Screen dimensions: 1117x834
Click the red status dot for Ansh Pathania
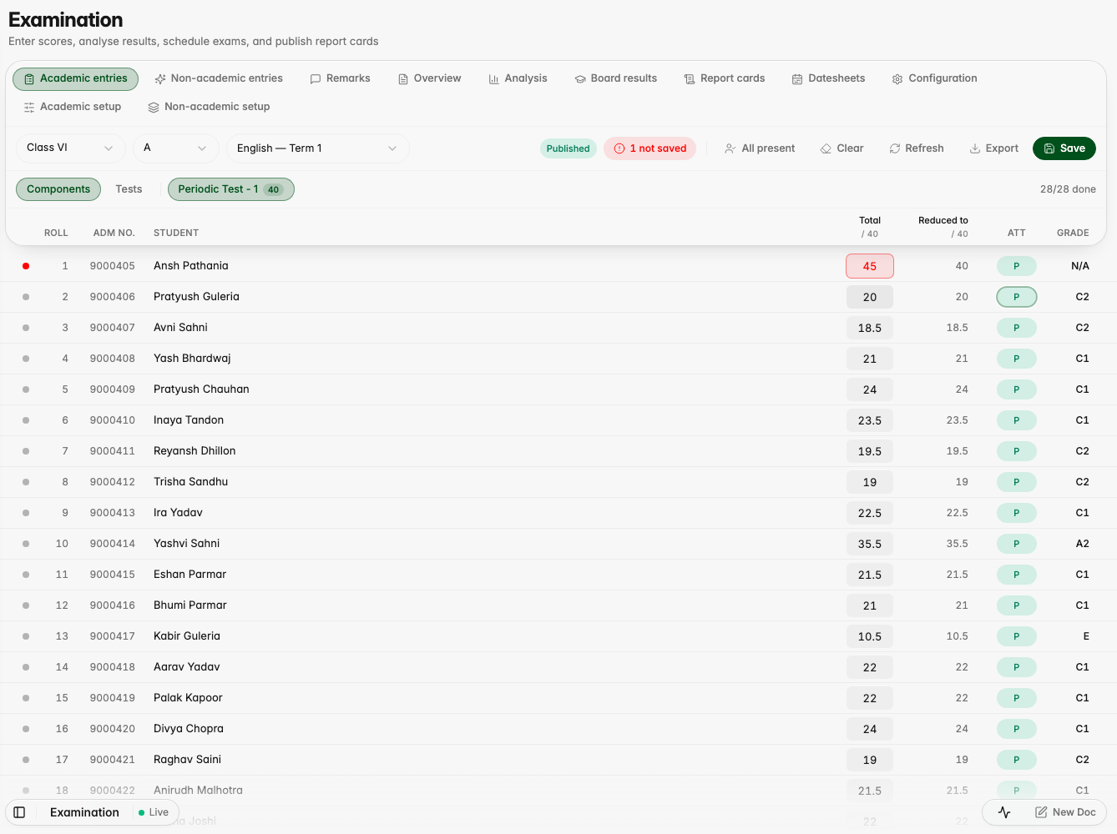pyautogui.click(x=26, y=266)
